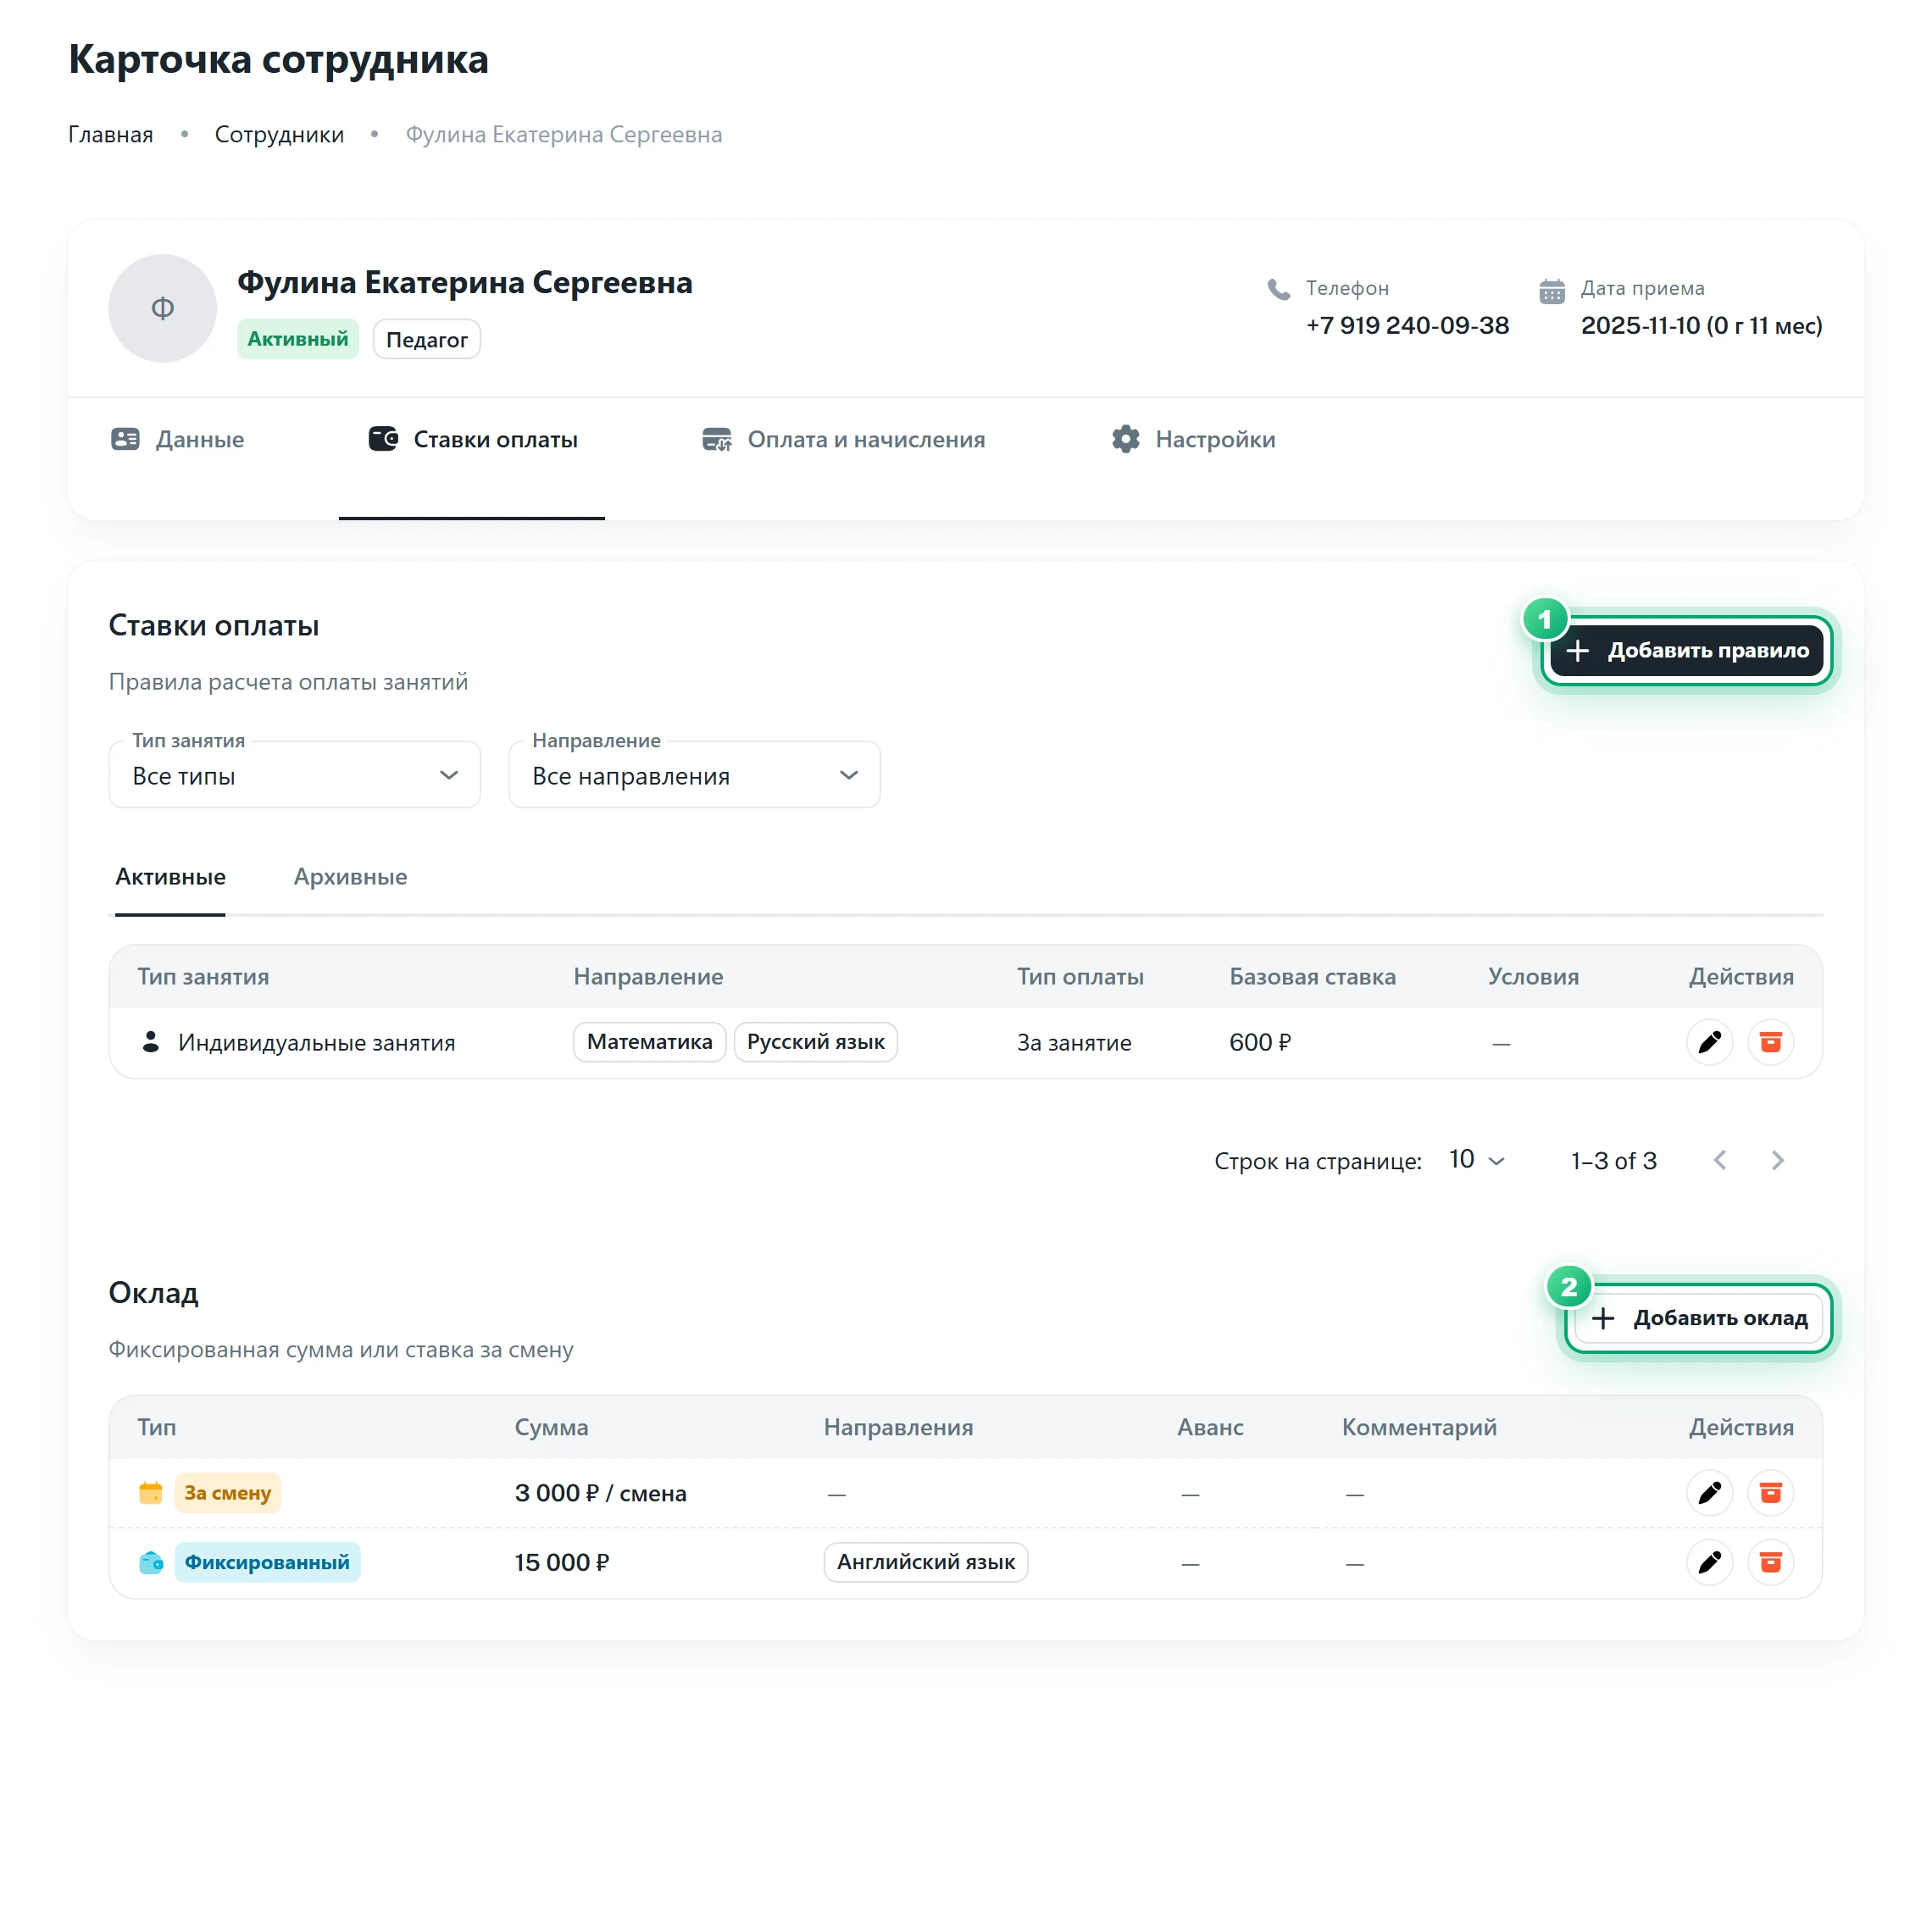Click the Педагог role badge

[426, 339]
